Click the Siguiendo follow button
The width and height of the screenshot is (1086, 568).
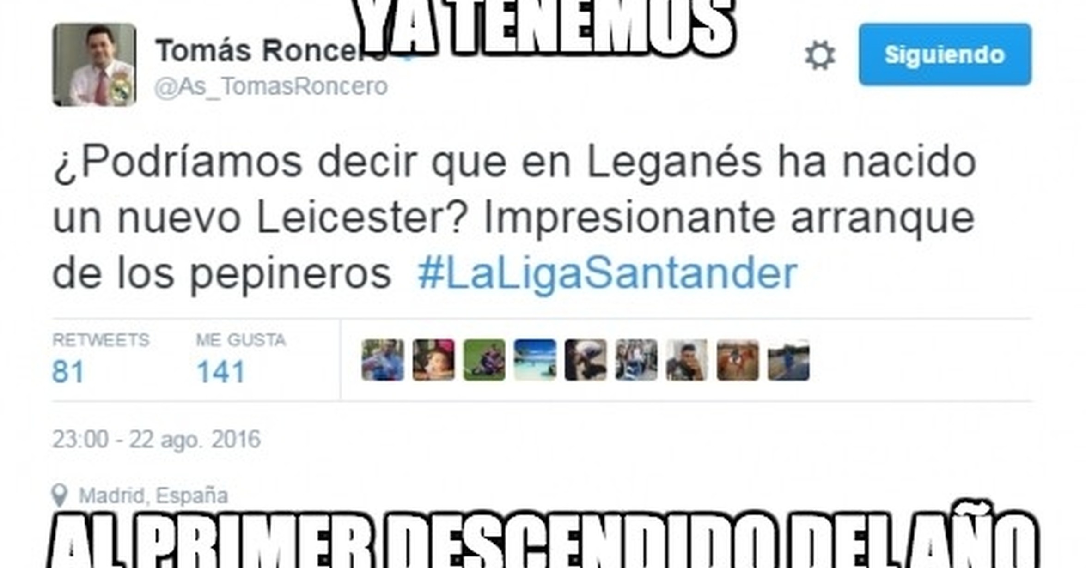945,54
